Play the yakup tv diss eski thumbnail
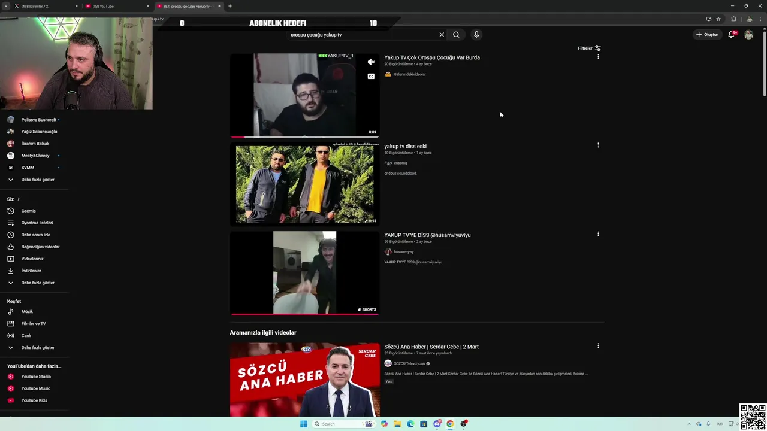The height and width of the screenshot is (431, 767). (x=304, y=184)
